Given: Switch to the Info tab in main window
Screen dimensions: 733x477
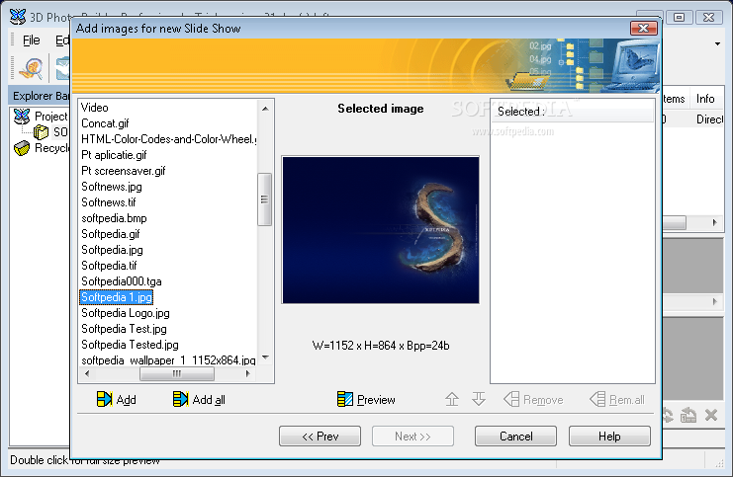Looking at the screenshot, I should point(705,99).
